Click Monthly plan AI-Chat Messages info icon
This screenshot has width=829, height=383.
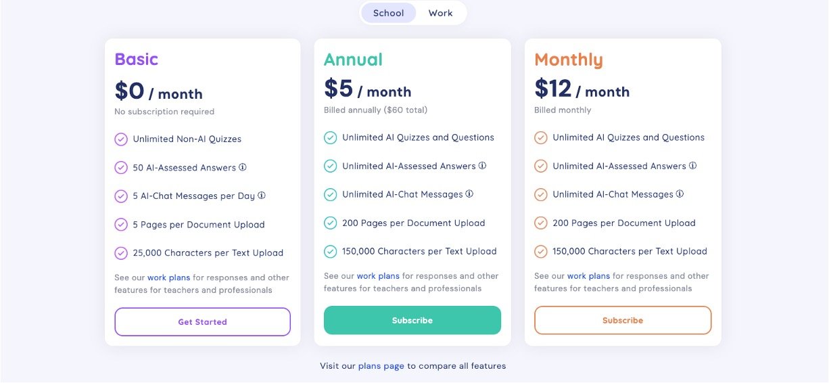coord(680,194)
